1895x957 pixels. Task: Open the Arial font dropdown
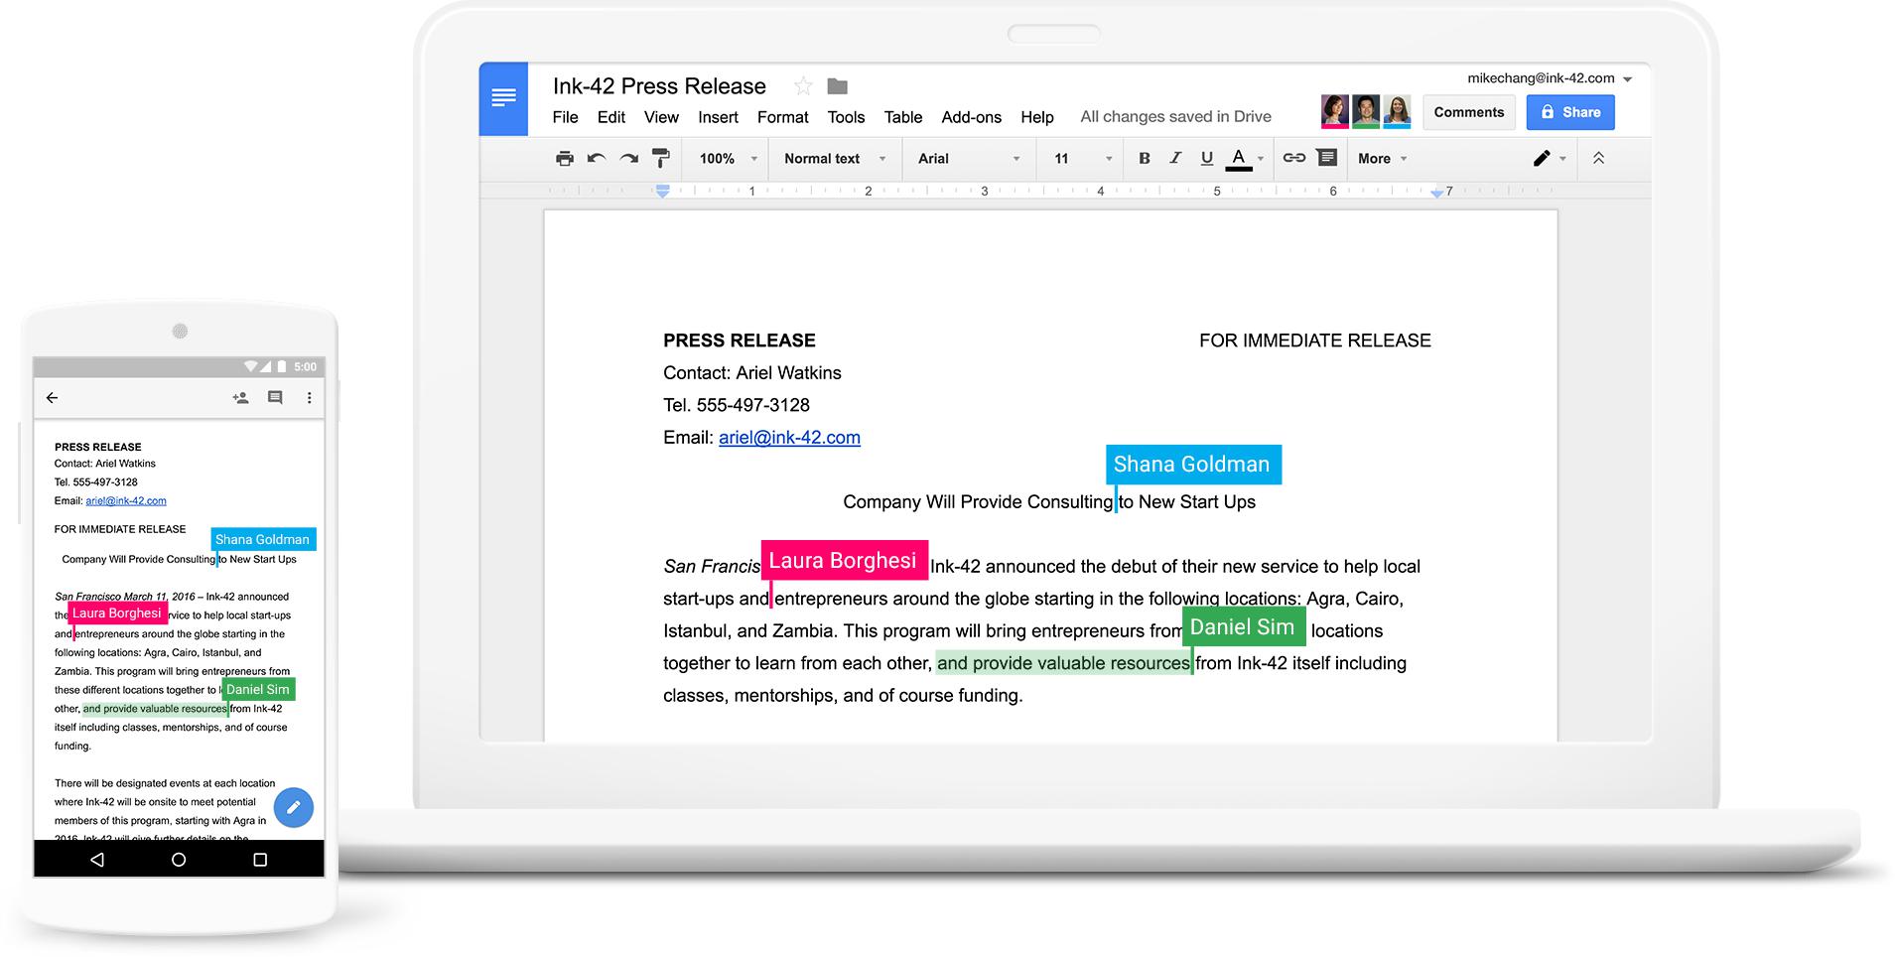pyautogui.click(x=968, y=159)
